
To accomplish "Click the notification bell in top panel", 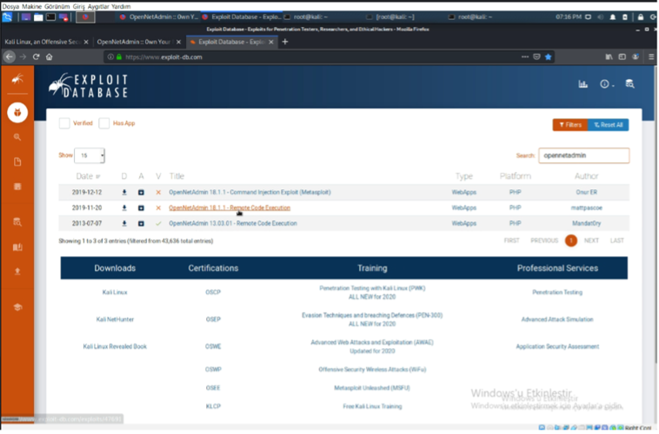I will pos(613,17).
